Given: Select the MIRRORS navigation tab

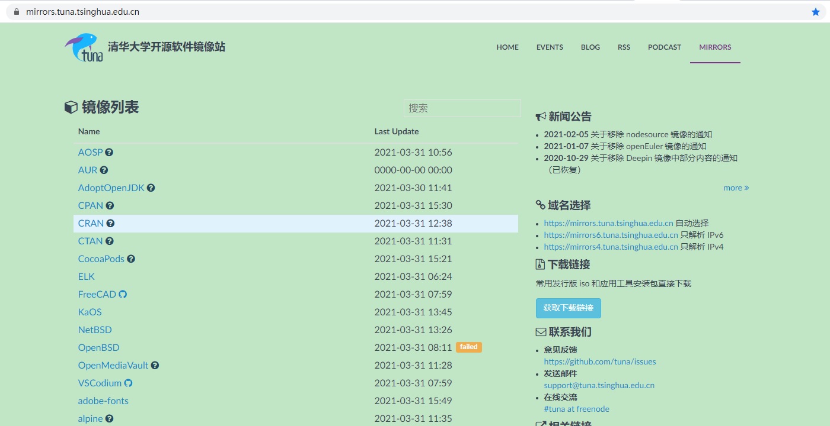Looking at the screenshot, I should 715,47.
